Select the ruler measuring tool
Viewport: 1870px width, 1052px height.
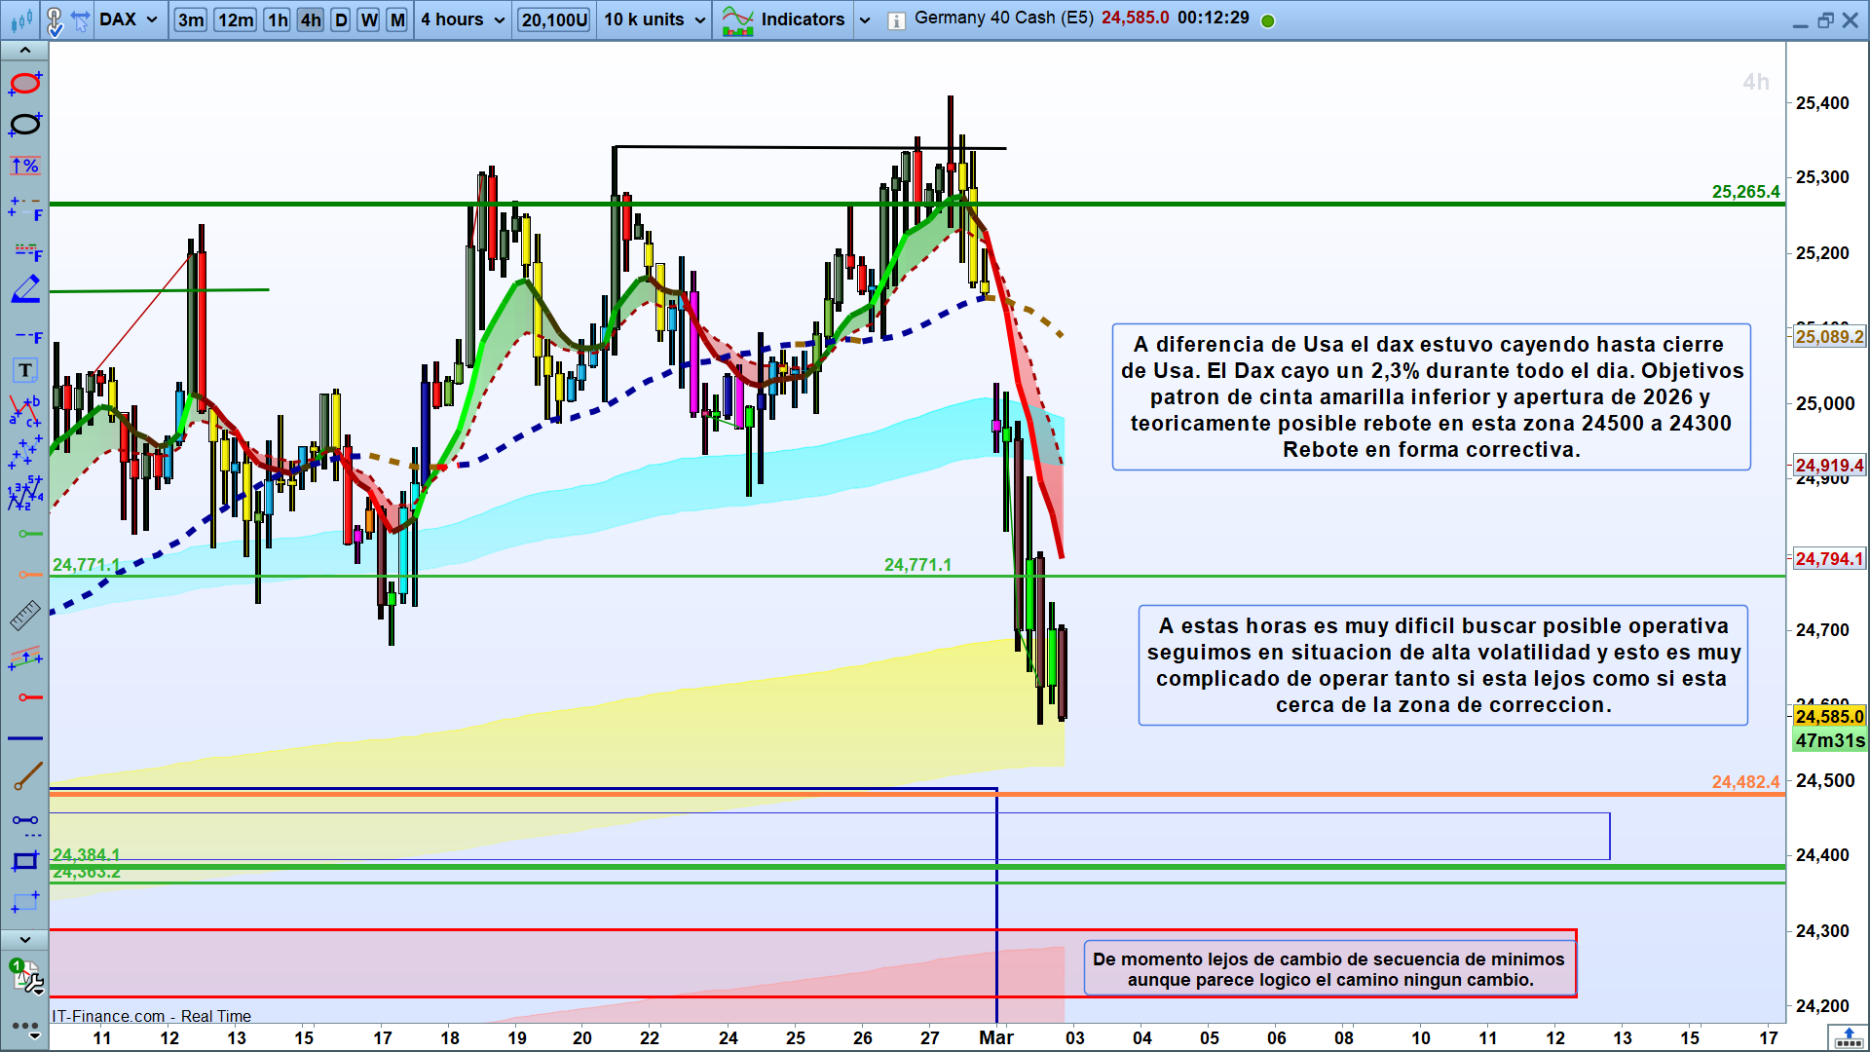(24, 615)
